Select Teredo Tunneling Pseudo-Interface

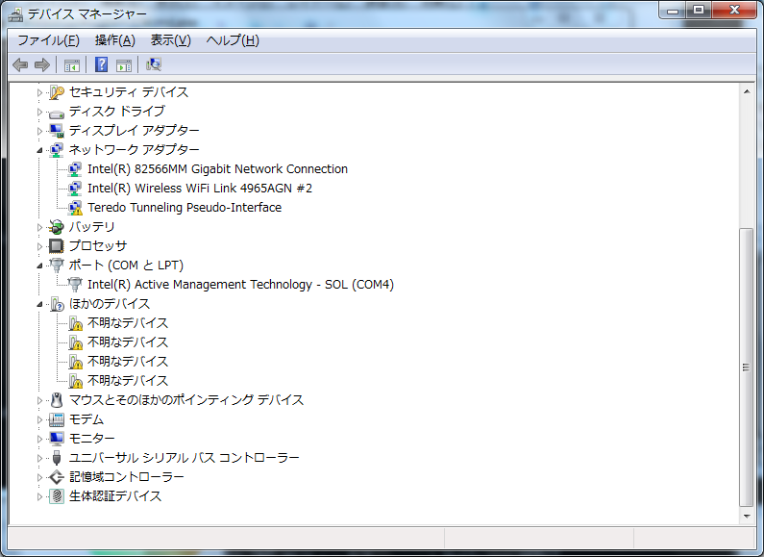pyautogui.click(x=185, y=207)
